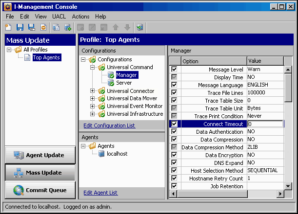Toggle the DNS Expand checkbox

click(174, 163)
